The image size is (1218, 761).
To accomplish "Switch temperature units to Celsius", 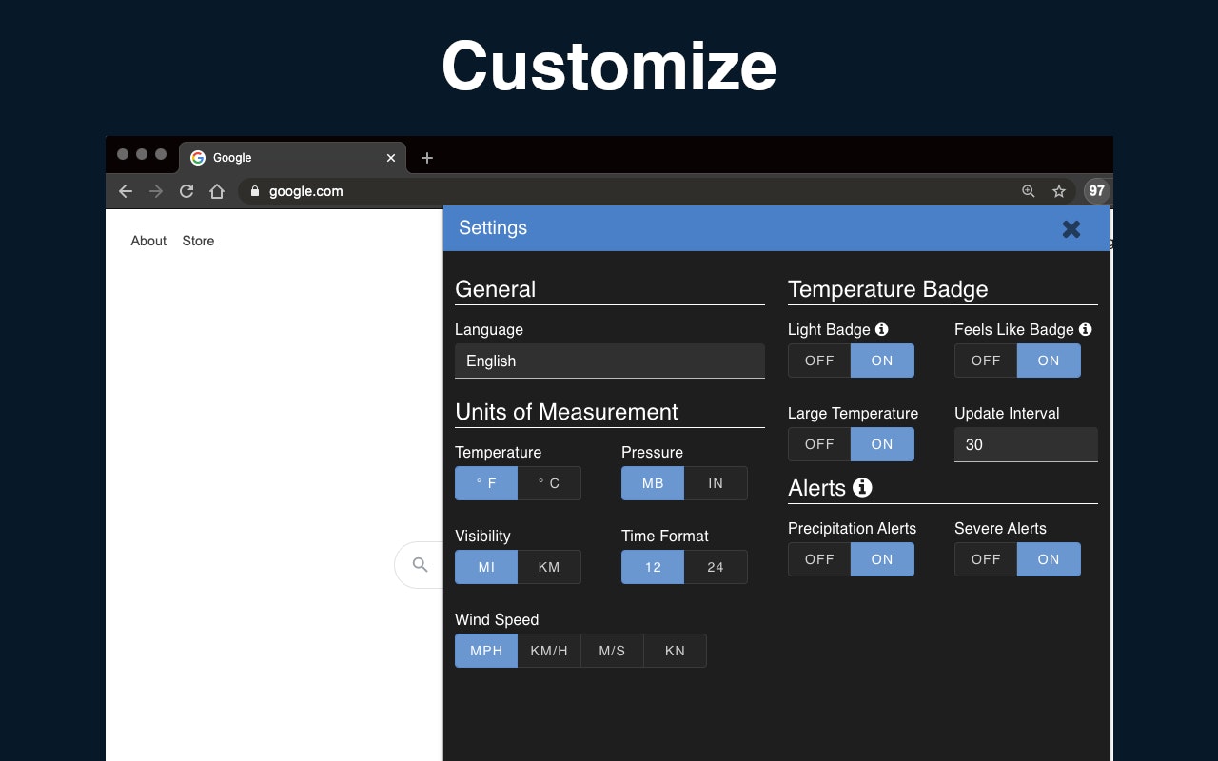I will point(549,483).
